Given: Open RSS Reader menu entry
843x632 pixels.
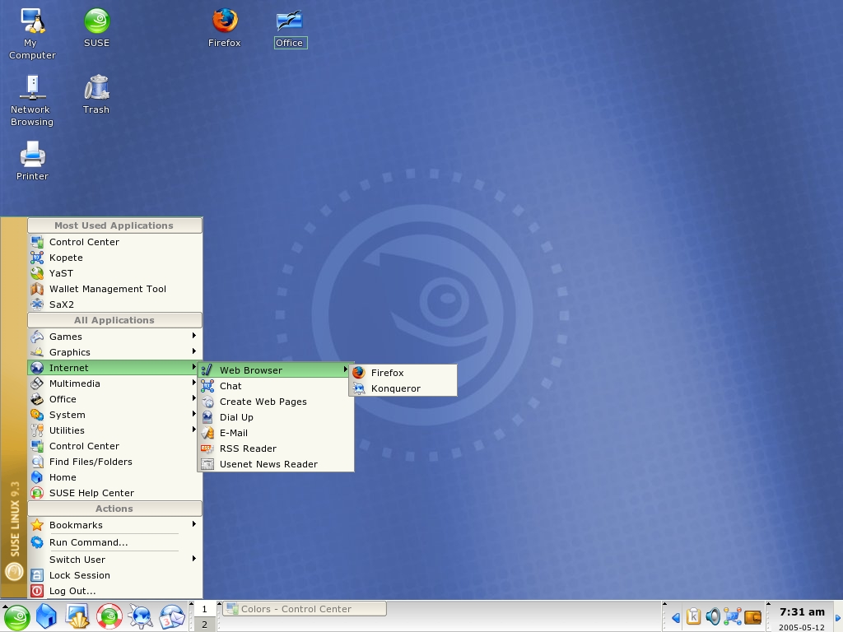Looking at the screenshot, I should [276, 448].
